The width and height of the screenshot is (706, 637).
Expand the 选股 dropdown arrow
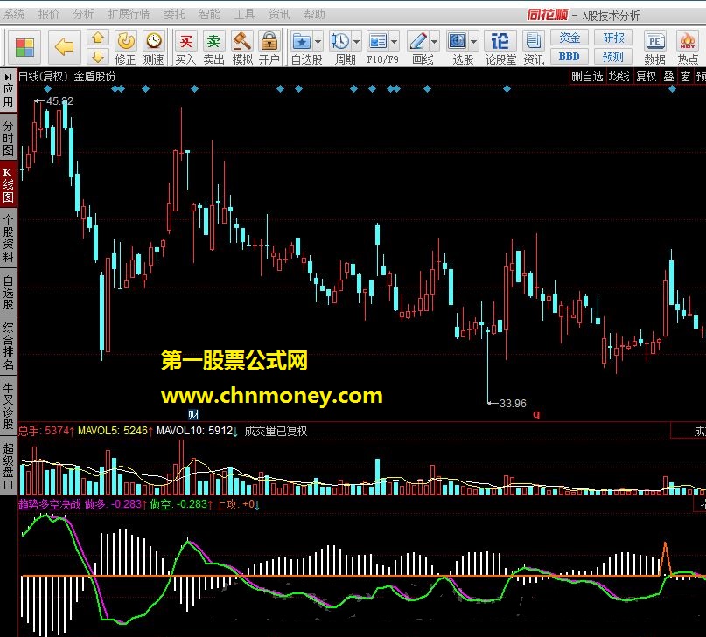pyautogui.click(x=473, y=42)
